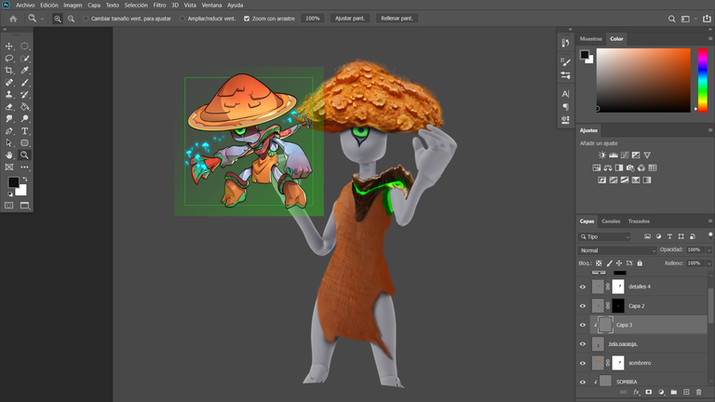Select the Frame tool
715x402 pixels.
(8, 167)
